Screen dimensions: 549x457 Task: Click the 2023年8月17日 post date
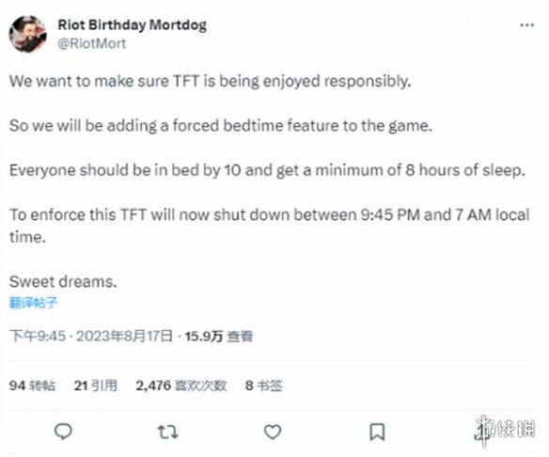pyautogui.click(x=124, y=337)
